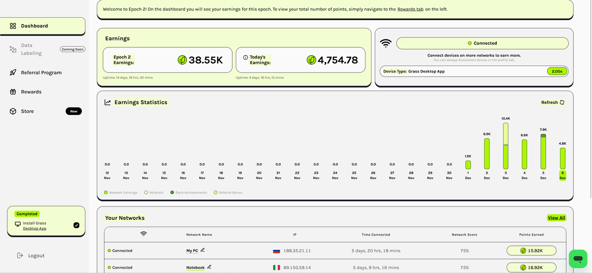Click the Russian flag icon
The width and height of the screenshot is (592, 273).
point(277,251)
